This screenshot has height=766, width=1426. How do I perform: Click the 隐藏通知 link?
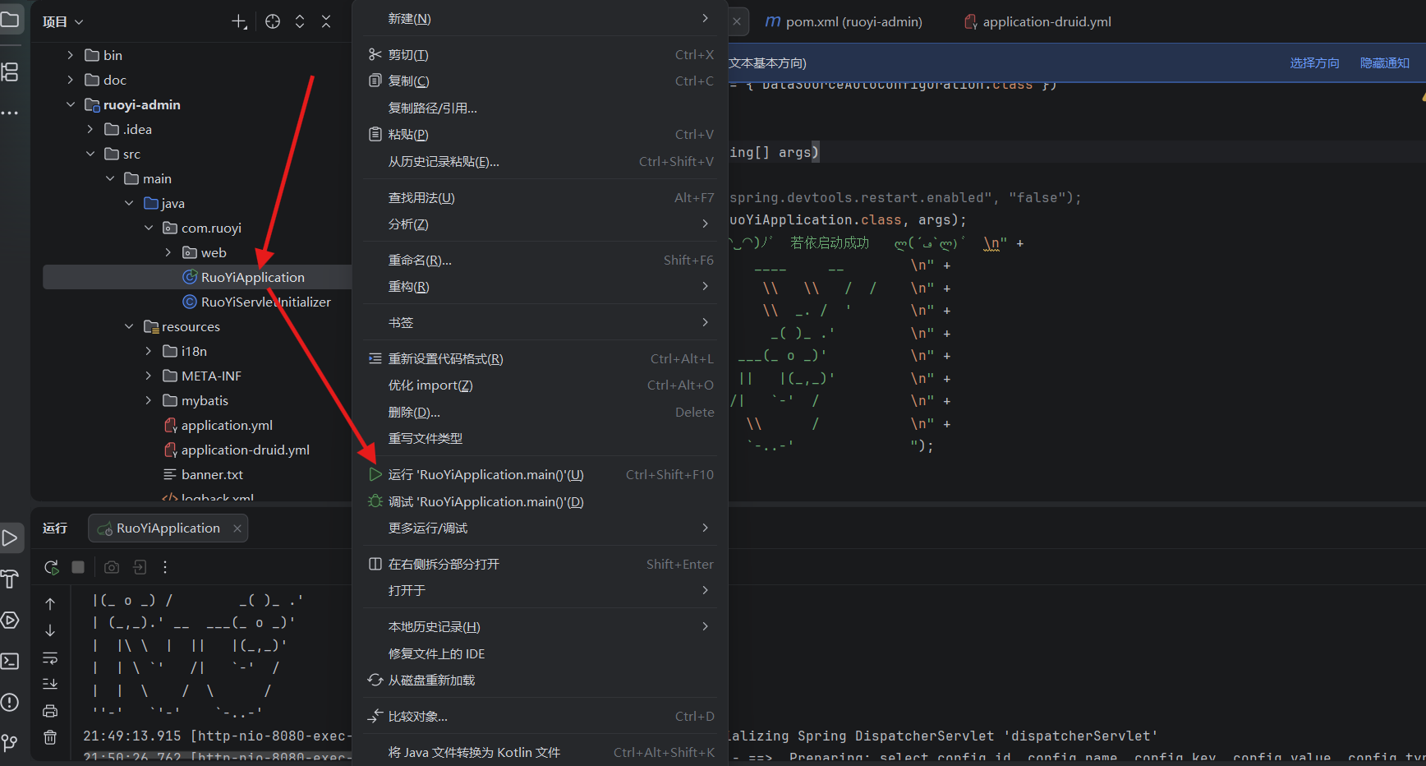coord(1385,63)
